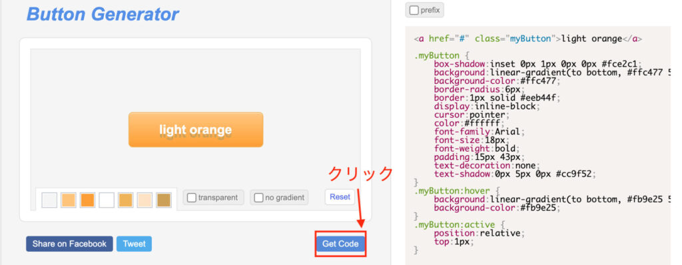The image size is (682, 265).
Task: Click the light orange preview button
Action: (196, 130)
